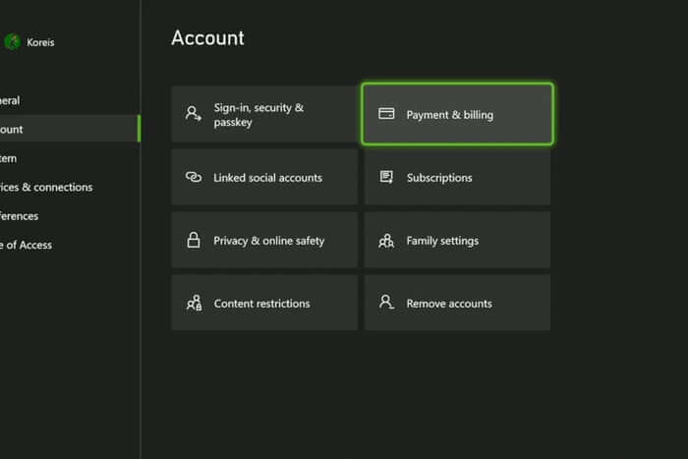Click the chain link icon for Linked social accounts
Viewport: 688px width, 459px height.
[x=194, y=178]
